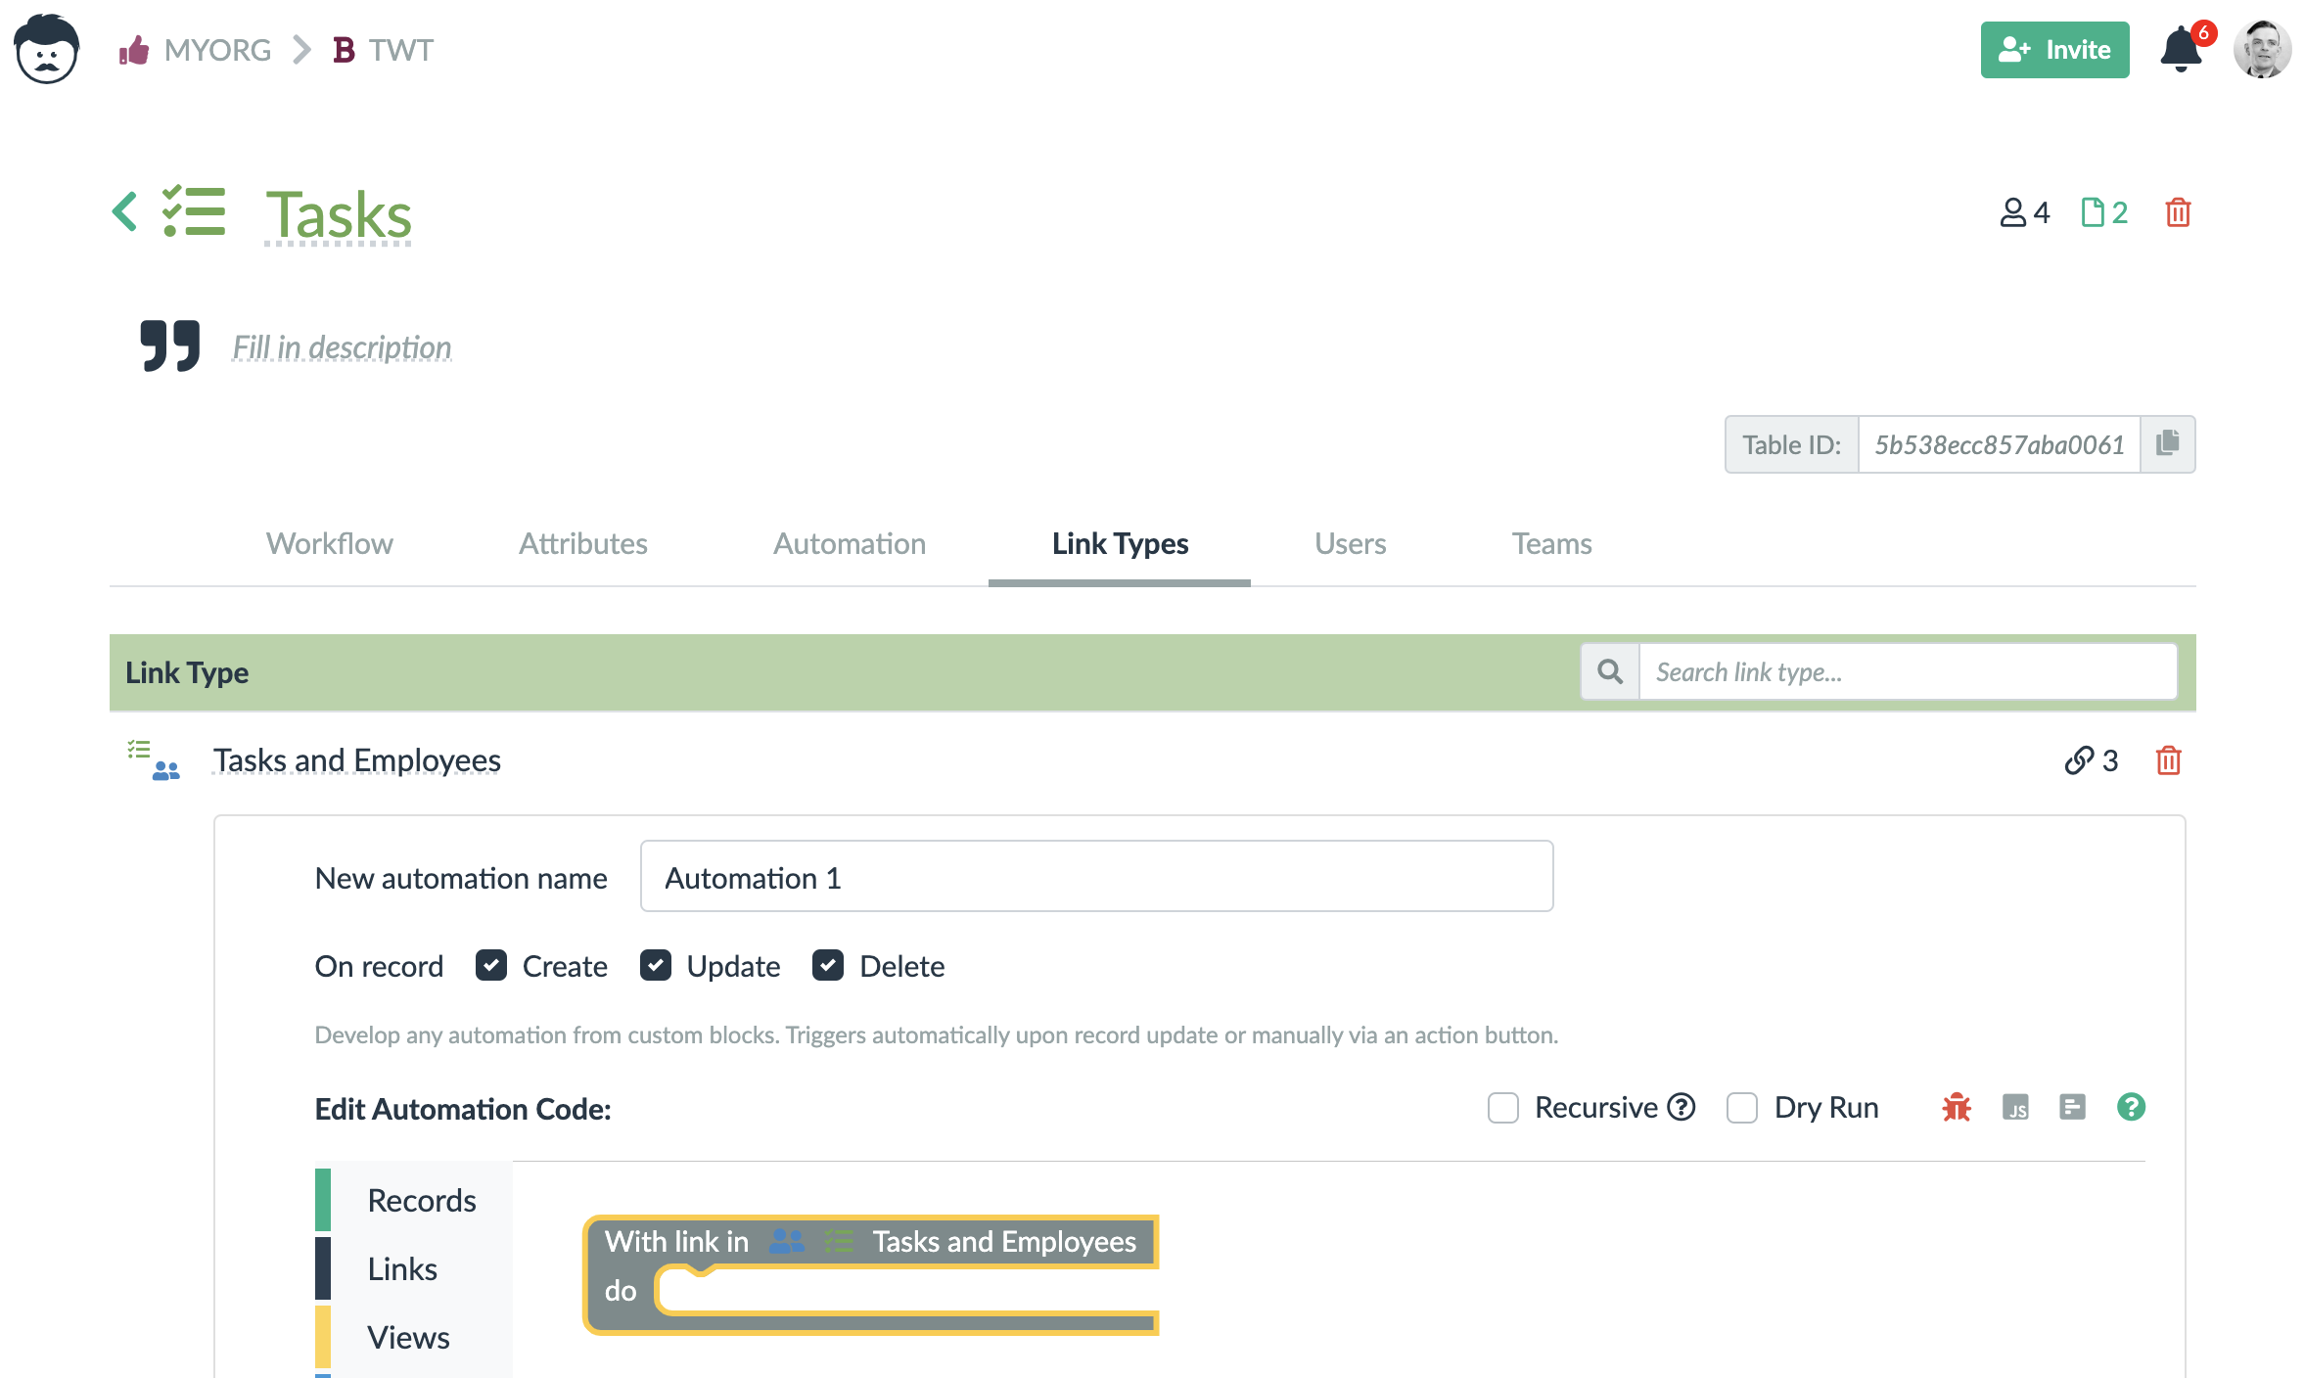
Task: Click the copy icon next to Table ID
Action: (x=2168, y=443)
